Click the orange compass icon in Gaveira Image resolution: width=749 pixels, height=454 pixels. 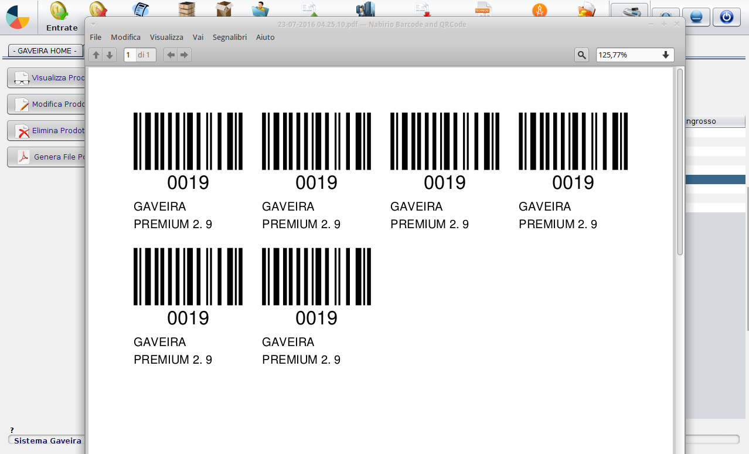539,10
